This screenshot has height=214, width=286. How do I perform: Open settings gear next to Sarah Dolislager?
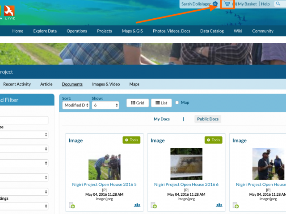click(215, 4)
